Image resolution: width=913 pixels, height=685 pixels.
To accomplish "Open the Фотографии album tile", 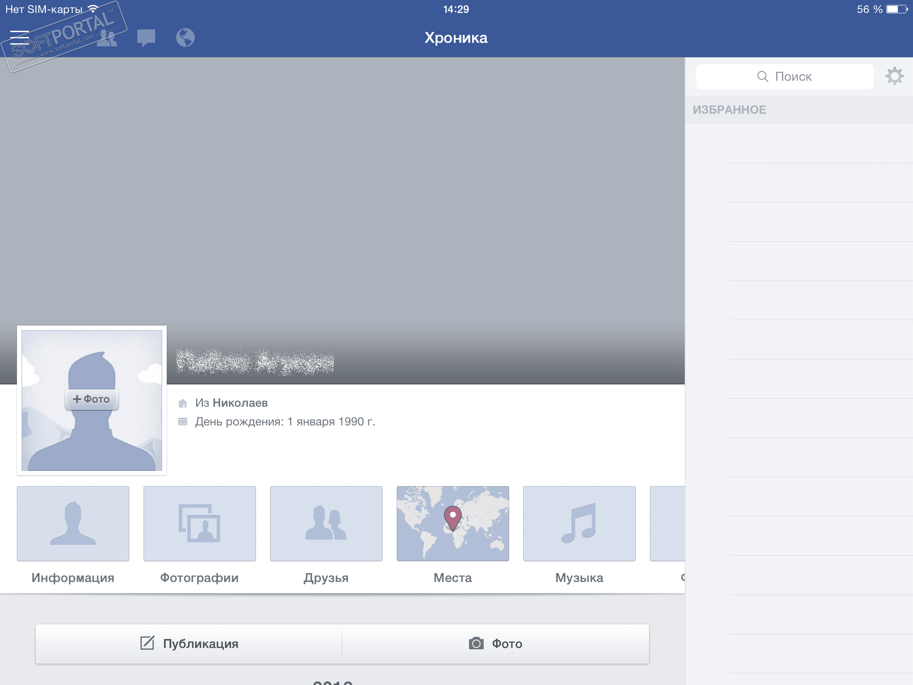I will click(200, 524).
